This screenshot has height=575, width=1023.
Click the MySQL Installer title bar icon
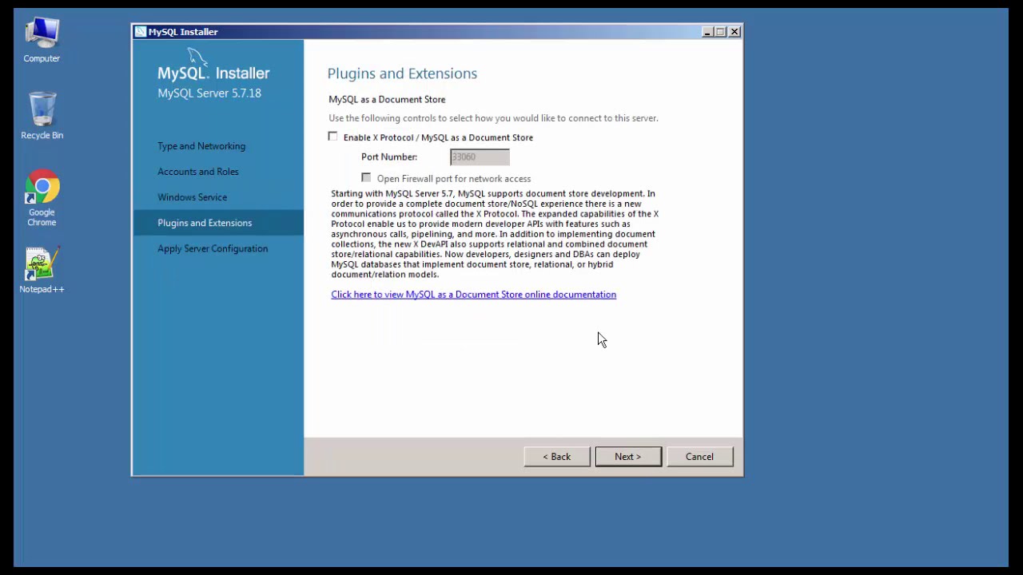click(x=141, y=32)
